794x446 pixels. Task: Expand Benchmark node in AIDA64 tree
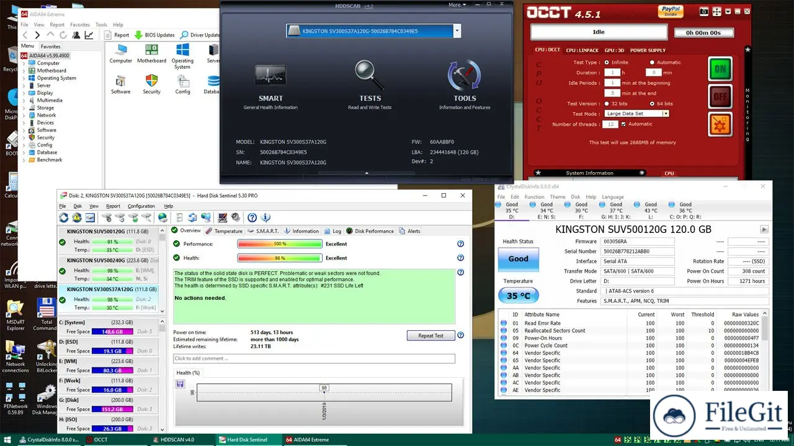25,160
